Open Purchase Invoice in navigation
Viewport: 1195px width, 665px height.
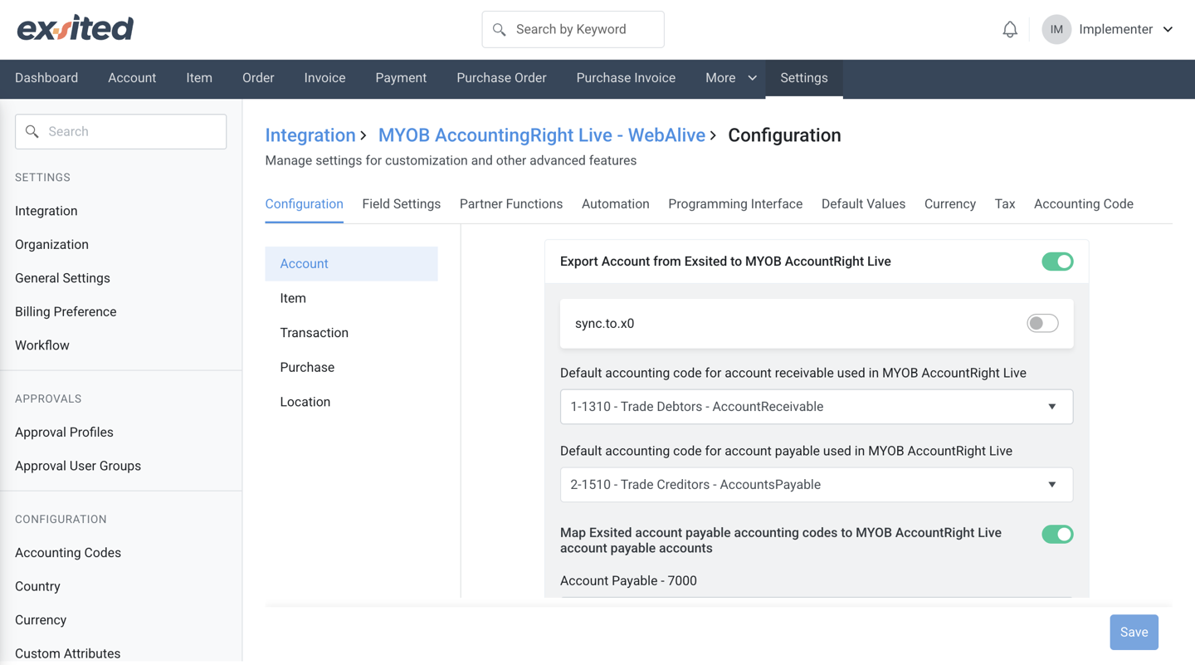click(626, 78)
